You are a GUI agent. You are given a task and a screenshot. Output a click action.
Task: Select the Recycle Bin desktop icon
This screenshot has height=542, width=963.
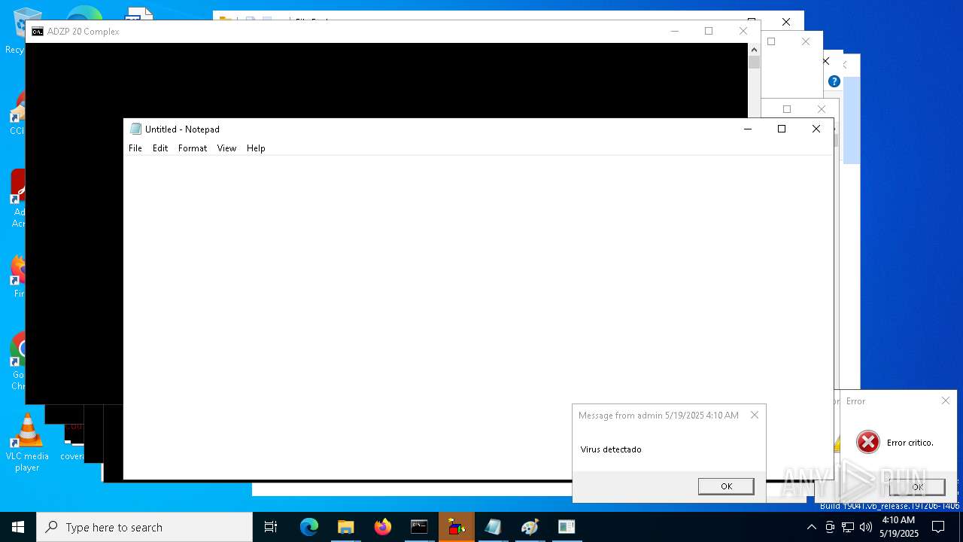click(17, 31)
